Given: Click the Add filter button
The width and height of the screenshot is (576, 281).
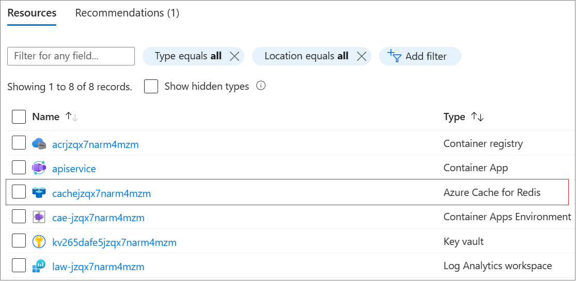Looking at the screenshot, I should pyautogui.click(x=419, y=56).
